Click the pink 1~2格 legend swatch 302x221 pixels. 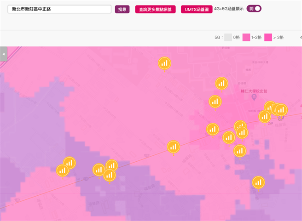tap(246, 38)
